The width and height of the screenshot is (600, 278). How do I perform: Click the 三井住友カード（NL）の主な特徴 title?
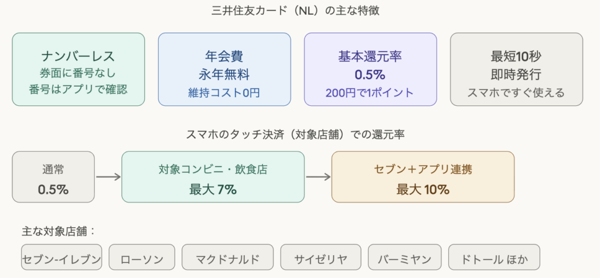pos(299,11)
